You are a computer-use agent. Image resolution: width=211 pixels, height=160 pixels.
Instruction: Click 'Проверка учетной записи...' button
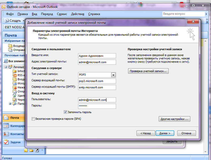coord(148,71)
